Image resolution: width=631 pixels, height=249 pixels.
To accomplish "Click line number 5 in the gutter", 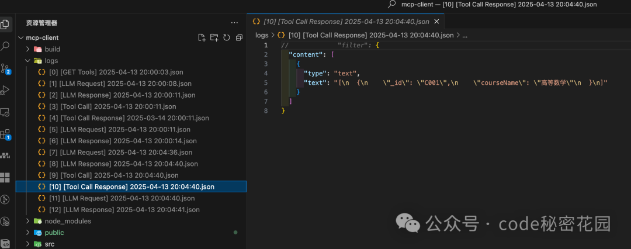I will (266, 82).
